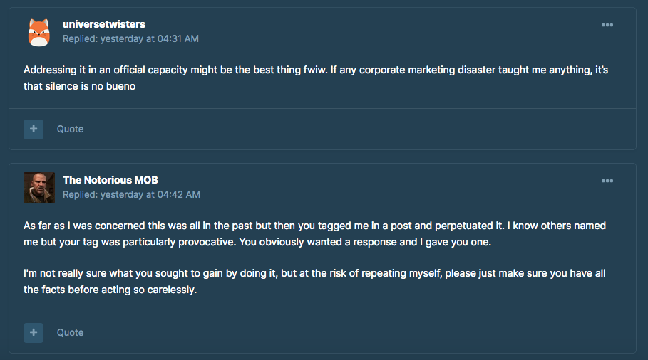Toggle multiquote plus under The Notorious MOB's reply
This screenshot has width=648, height=360.
34,332
